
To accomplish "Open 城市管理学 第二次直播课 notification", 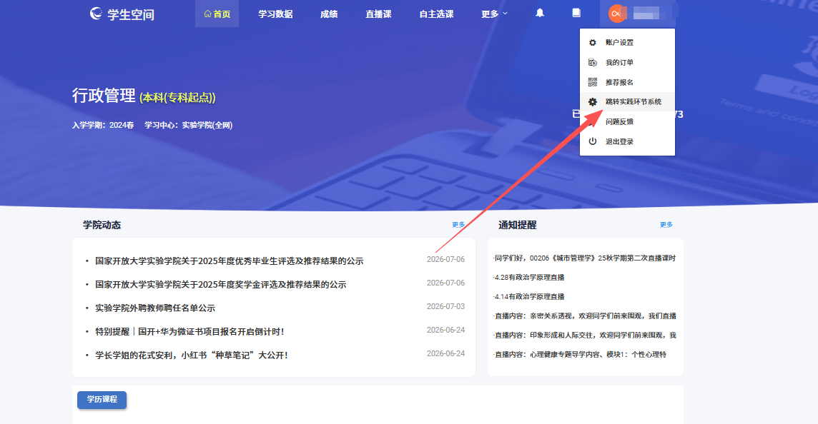I will coord(585,258).
